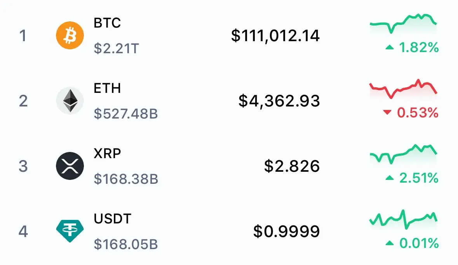View the Ethereum red sparkline chart
458x265 pixels.
point(403,89)
